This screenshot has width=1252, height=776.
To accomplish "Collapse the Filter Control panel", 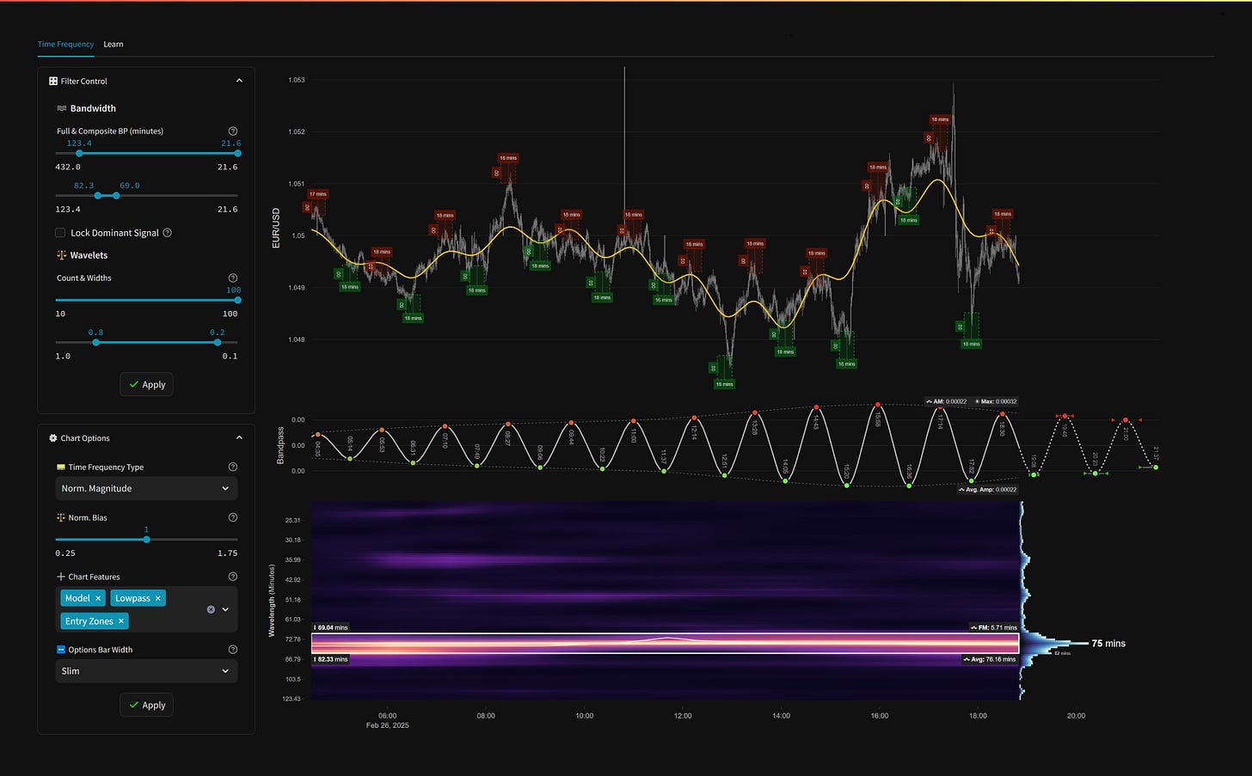I will tap(239, 81).
